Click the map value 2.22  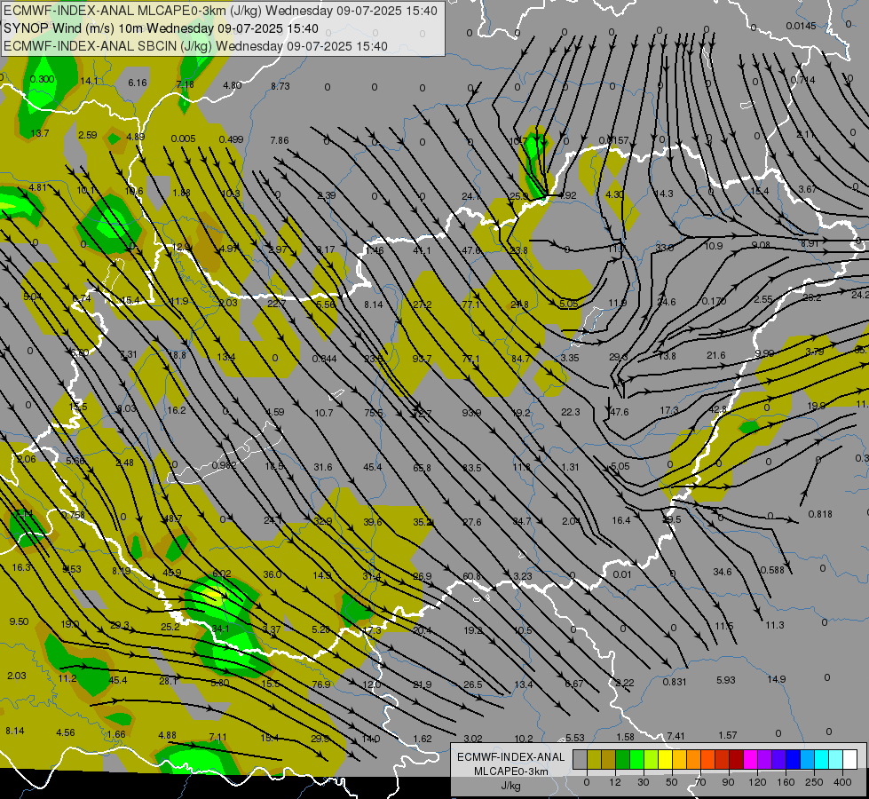tap(624, 683)
